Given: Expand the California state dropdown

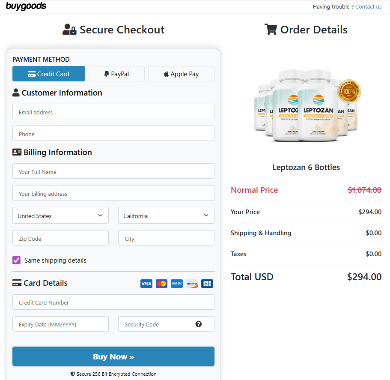Looking at the screenshot, I should pos(166,215).
